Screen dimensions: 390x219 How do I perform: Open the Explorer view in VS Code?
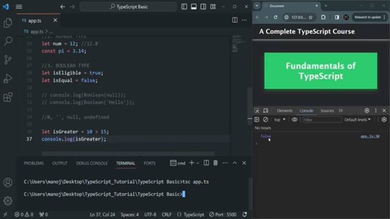click(x=8, y=23)
